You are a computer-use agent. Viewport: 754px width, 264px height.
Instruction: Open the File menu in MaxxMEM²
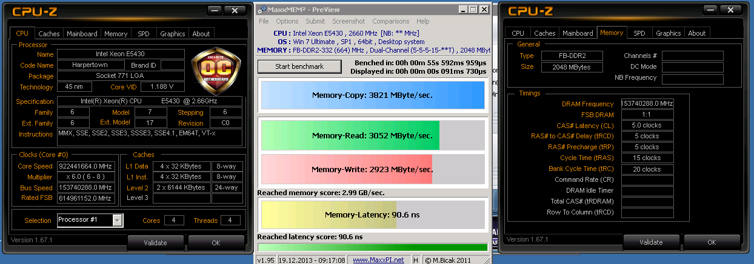[264, 21]
